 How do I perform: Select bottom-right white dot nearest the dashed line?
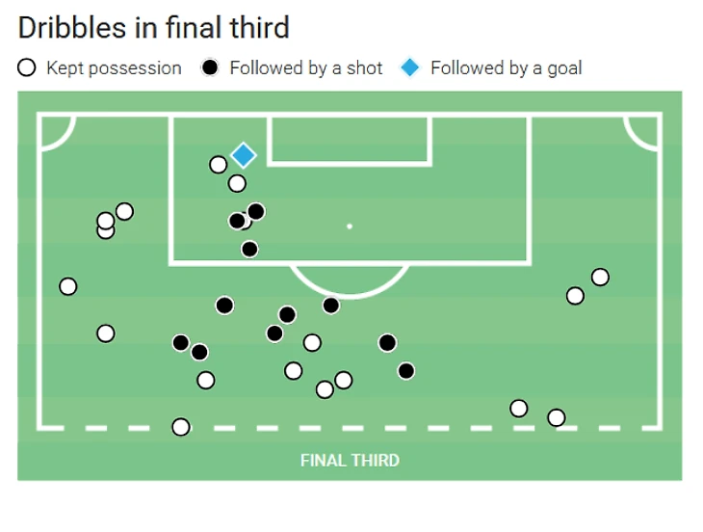pyautogui.click(x=556, y=417)
